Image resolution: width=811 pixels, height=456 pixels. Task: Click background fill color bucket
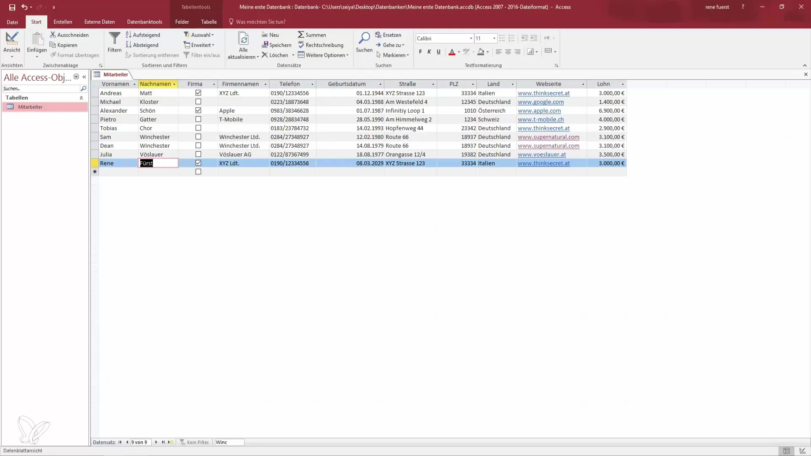click(x=481, y=52)
